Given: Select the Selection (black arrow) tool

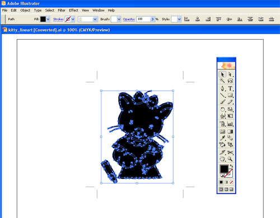Looking at the screenshot, I should 222,75.
